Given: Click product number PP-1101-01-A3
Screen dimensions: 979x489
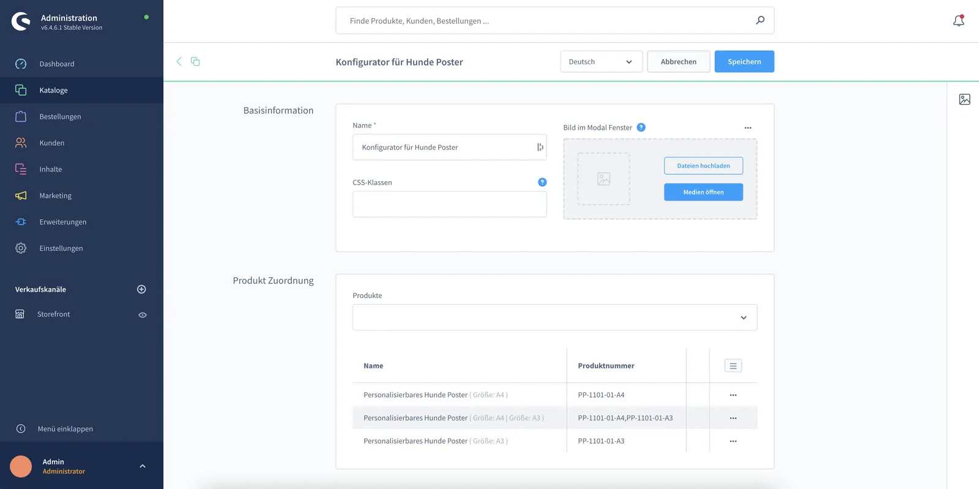Looking at the screenshot, I should coord(601,441).
